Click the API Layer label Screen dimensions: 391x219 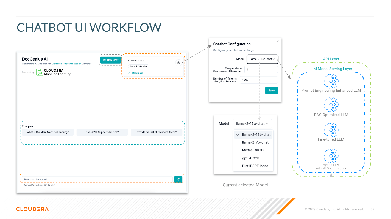coord(331,59)
